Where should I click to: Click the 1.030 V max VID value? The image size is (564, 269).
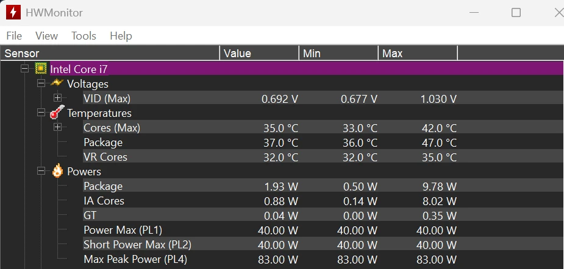point(438,99)
